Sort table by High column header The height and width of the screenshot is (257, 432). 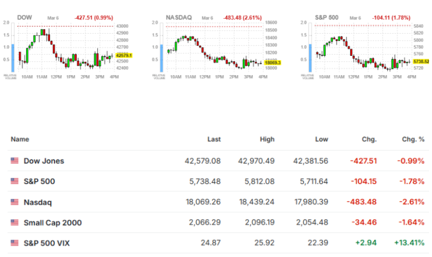(x=267, y=139)
